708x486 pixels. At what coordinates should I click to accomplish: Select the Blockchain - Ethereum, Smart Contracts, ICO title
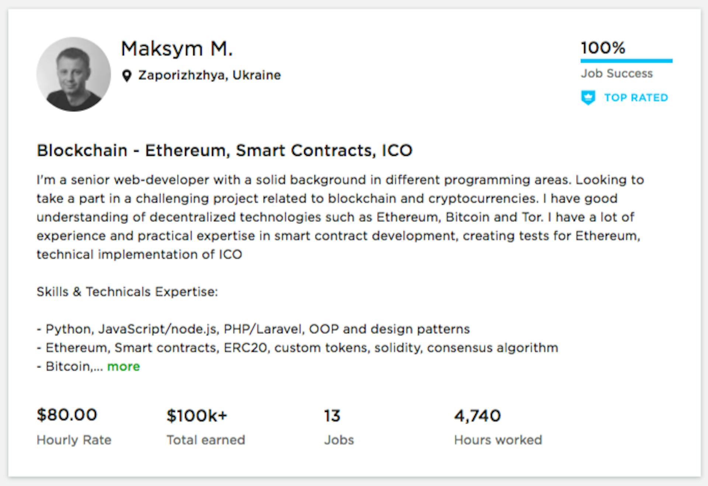pyautogui.click(x=225, y=150)
